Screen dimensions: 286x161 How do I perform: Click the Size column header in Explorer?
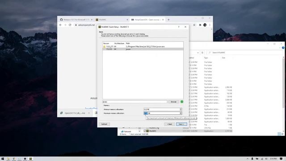pyautogui.click(x=223, y=58)
